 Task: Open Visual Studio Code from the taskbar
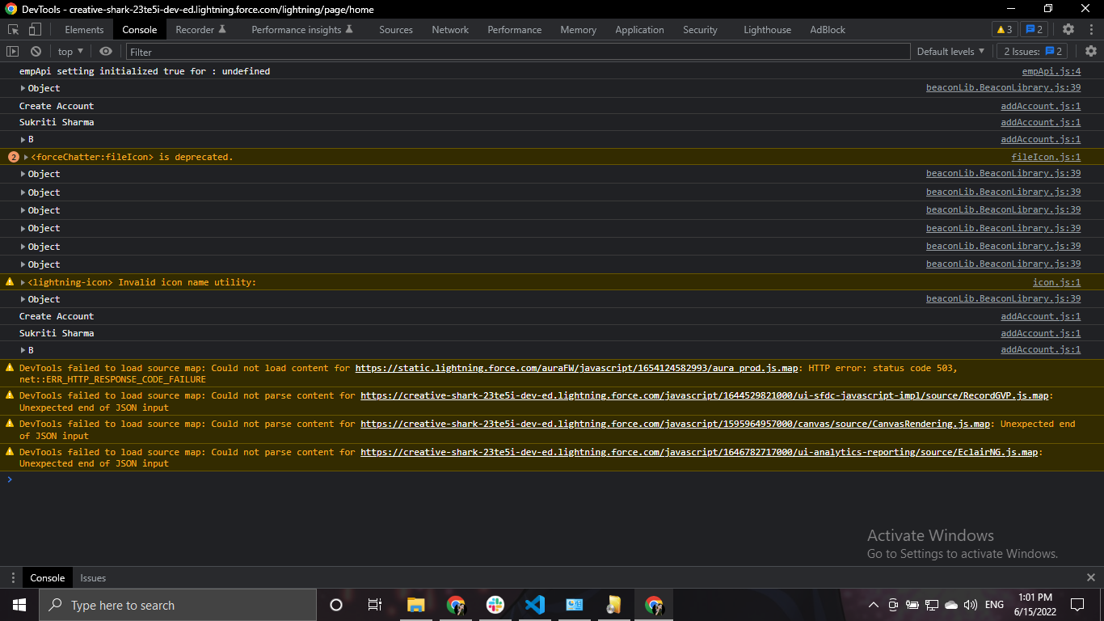(535, 605)
